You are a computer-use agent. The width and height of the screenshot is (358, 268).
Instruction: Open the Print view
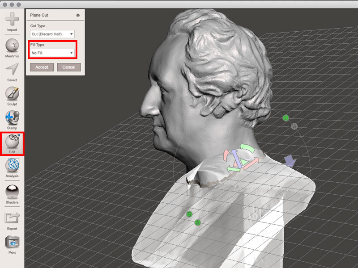[12, 245]
